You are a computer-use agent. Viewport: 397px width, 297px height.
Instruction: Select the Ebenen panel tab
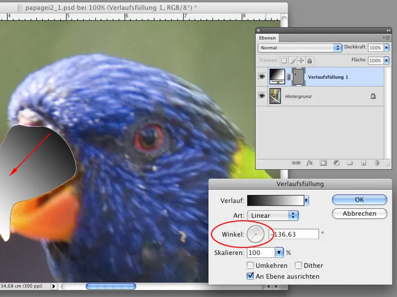pyautogui.click(x=266, y=38)
